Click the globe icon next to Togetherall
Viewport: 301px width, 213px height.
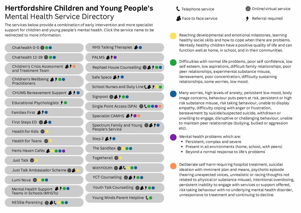pyautogui.click(x=116, y=158)
